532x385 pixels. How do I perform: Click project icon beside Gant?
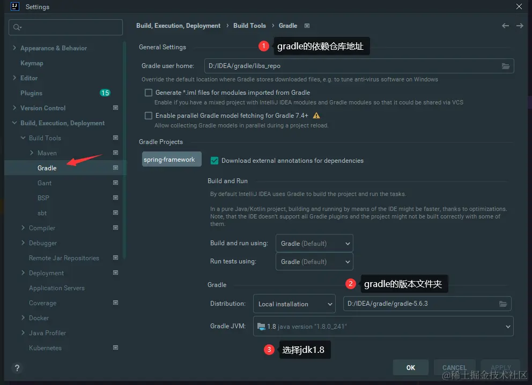[x=115, y=183]
